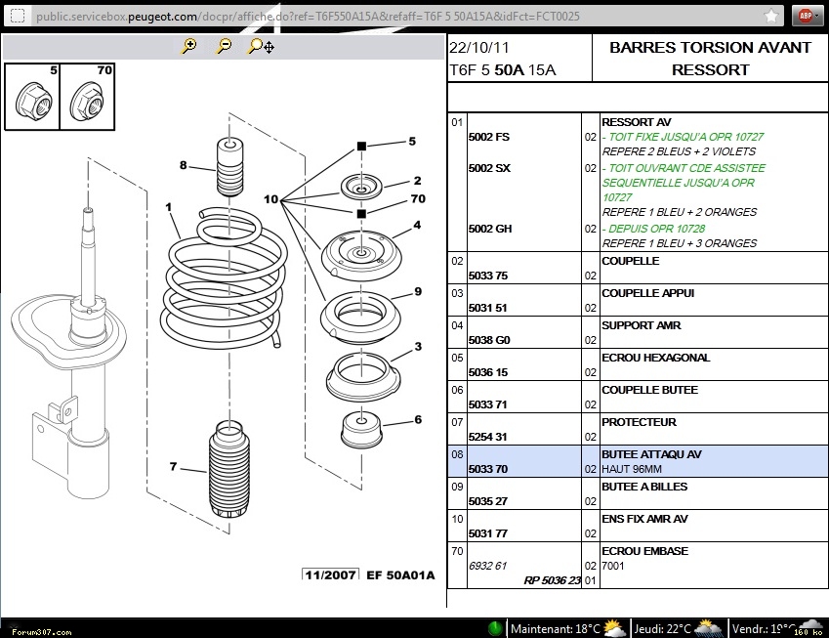Click part number 5254 31 for PROTECTEUR

(x=487, y=437)
